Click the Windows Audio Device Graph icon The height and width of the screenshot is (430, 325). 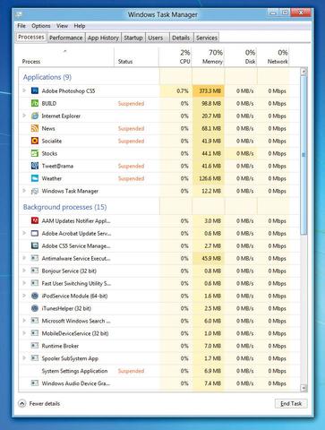click(35, 383)
